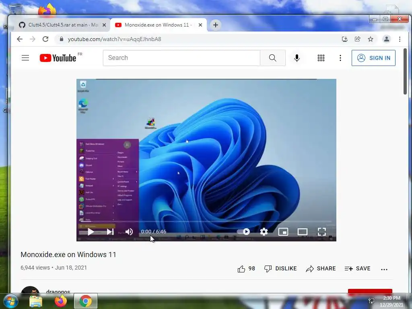412x309 pixels.
Task: Click the forward navigation arrow
Action: (33, 39)
